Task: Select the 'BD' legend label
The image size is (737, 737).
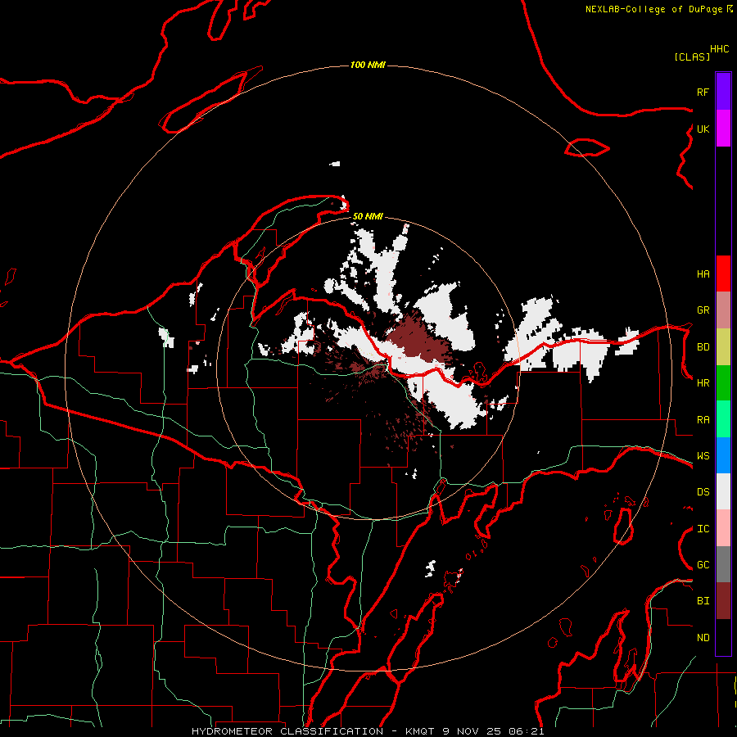Action: [703, 347]
